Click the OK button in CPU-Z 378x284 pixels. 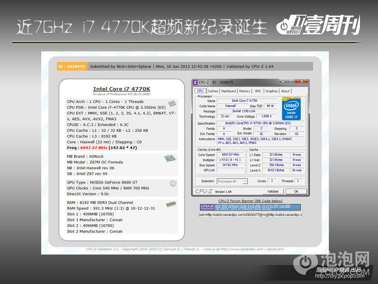[296, 192]
